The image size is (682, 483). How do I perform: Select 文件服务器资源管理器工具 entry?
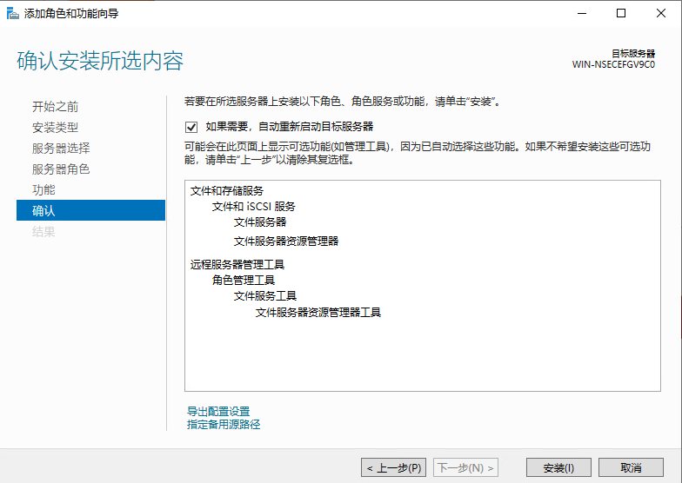[x=318, y=313]
